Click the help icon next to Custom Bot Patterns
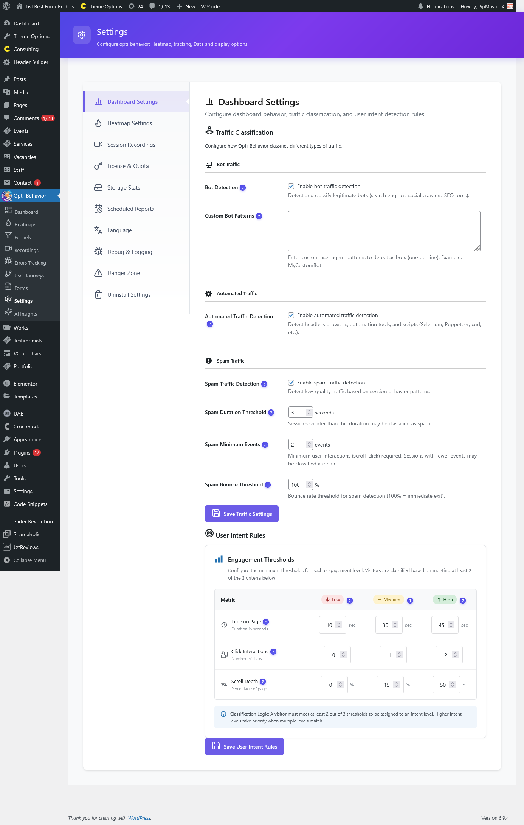Screen dimensions: 524x825 click(259, 216)
